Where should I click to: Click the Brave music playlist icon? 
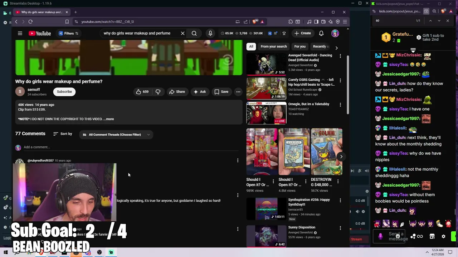point(309,22)
